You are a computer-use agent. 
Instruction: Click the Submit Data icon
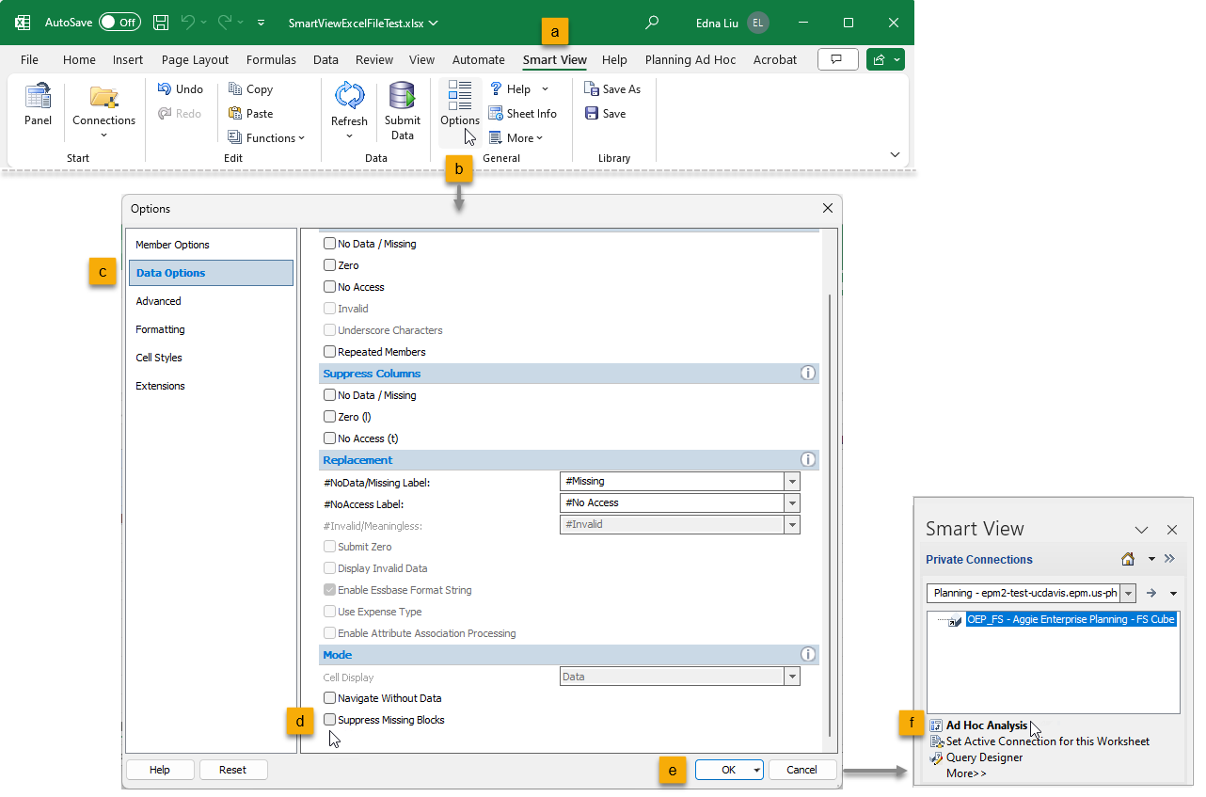click(402, 95)
